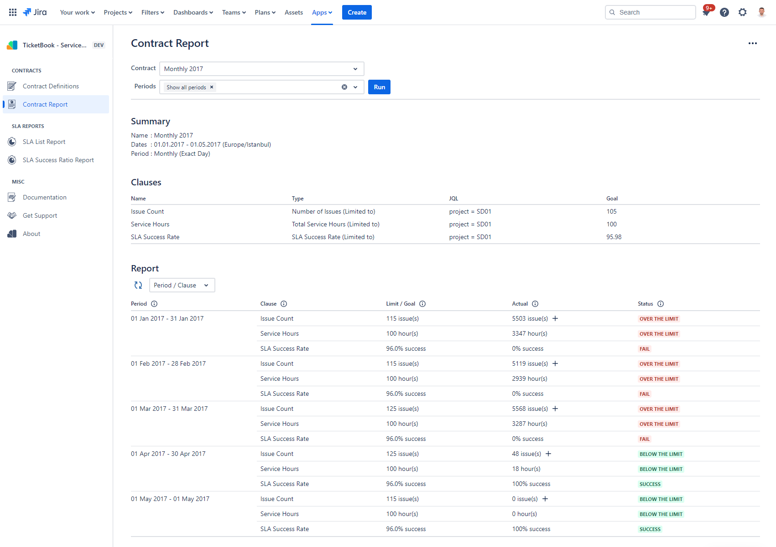The width and height of the screenshot is (776, 547).
Task: Click the info icon beside Limit / Goal
Action: point(422,304)
